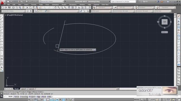181x101 pixels.
Task: Select the Rotate modify tool
Action: click(x=179, y=33)
